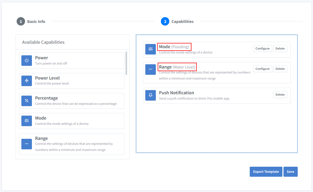Delete the Push Notification capability
Image resolution: width=313 pixels, height=192 pixels.
[280, 94]
